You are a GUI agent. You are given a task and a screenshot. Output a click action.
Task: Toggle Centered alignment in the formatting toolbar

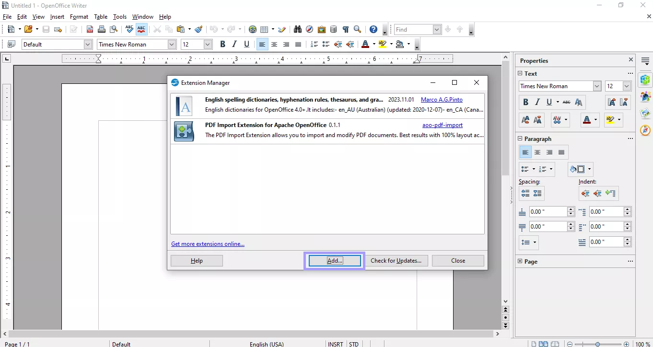274,44
